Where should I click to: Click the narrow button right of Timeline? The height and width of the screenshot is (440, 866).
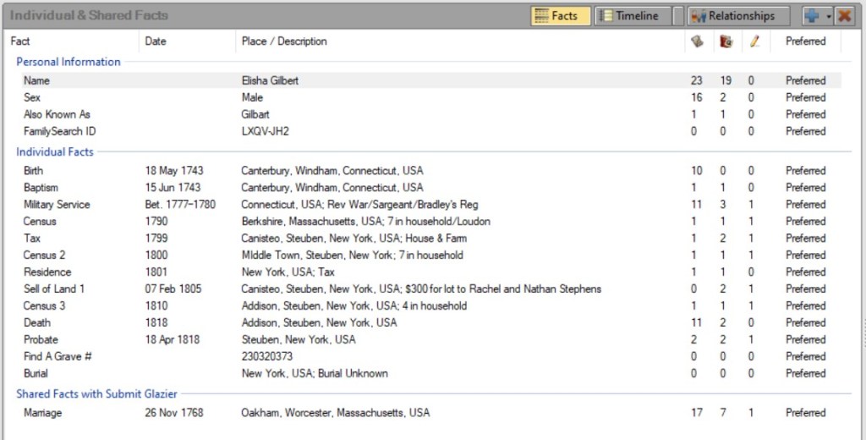(x=677, y=16)
